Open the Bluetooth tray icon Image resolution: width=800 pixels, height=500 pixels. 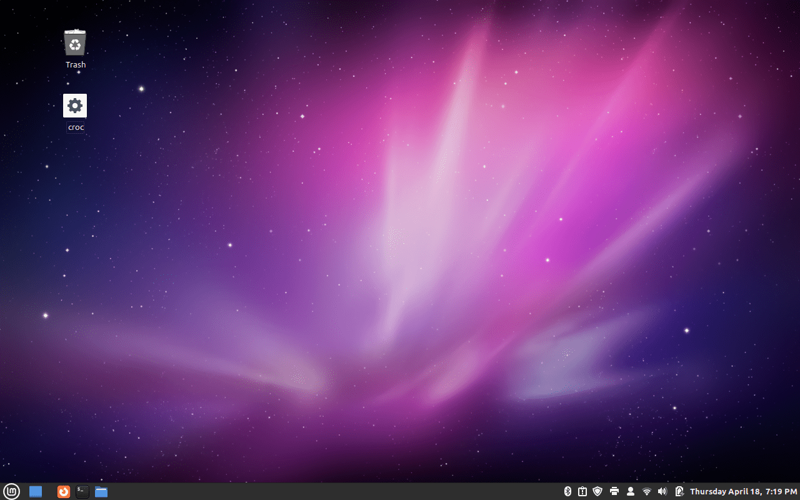[567, 491]
